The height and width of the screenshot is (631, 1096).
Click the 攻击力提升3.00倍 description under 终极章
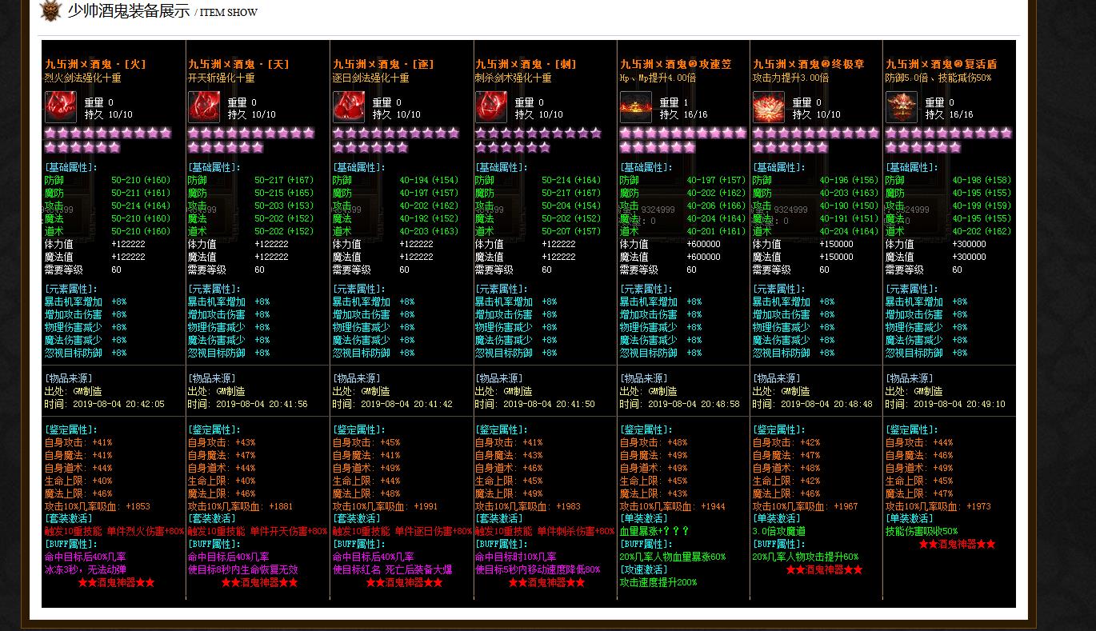[x=790, y=78]
